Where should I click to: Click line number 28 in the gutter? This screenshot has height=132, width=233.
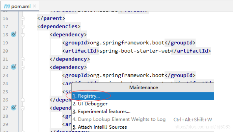pyautogui.click(x=5, y=116)
